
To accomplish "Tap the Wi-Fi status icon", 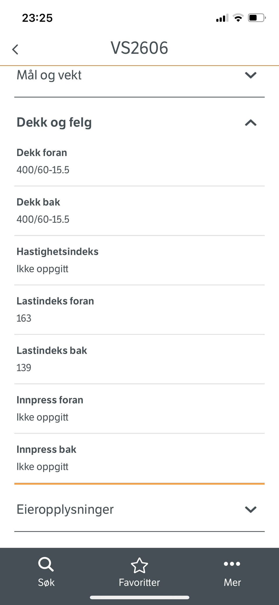I will coord(238,18).
